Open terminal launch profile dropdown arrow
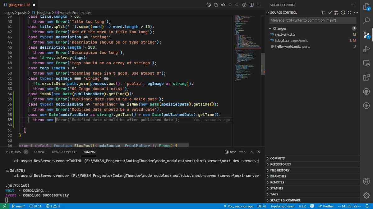373x209 pixels. click(x=245, y=152)
